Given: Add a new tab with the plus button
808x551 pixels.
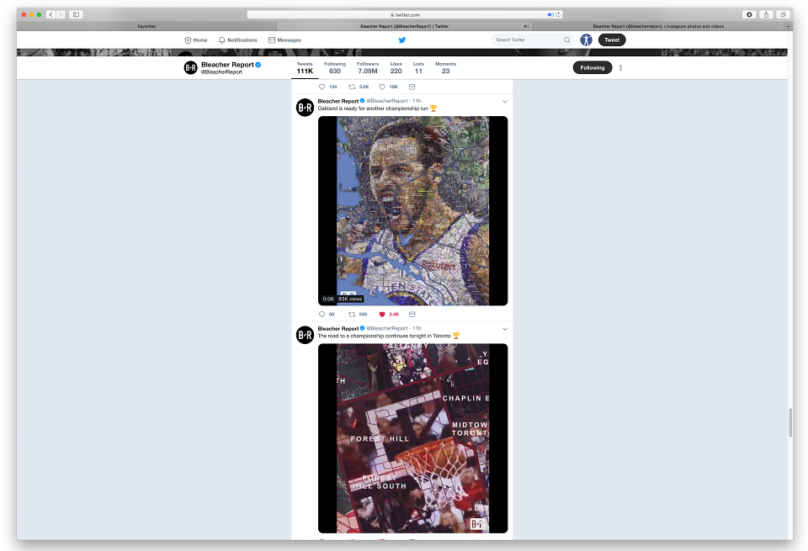Looking at the screenshot, I should point(788,26).
